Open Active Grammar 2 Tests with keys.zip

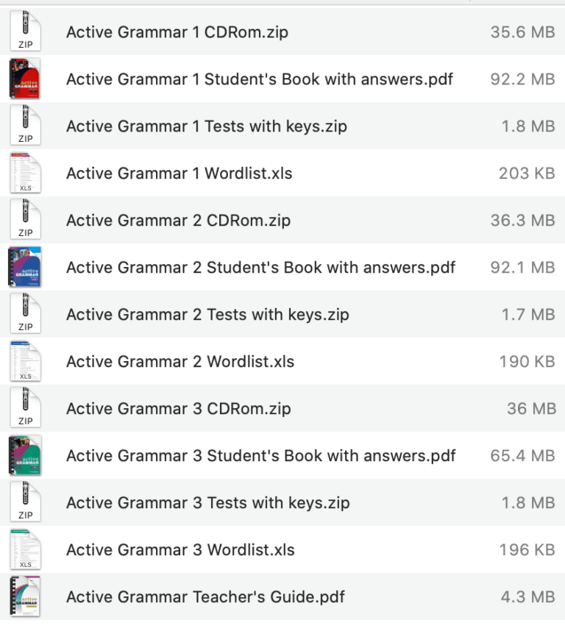pyautogui.click(x=207, y=314)
